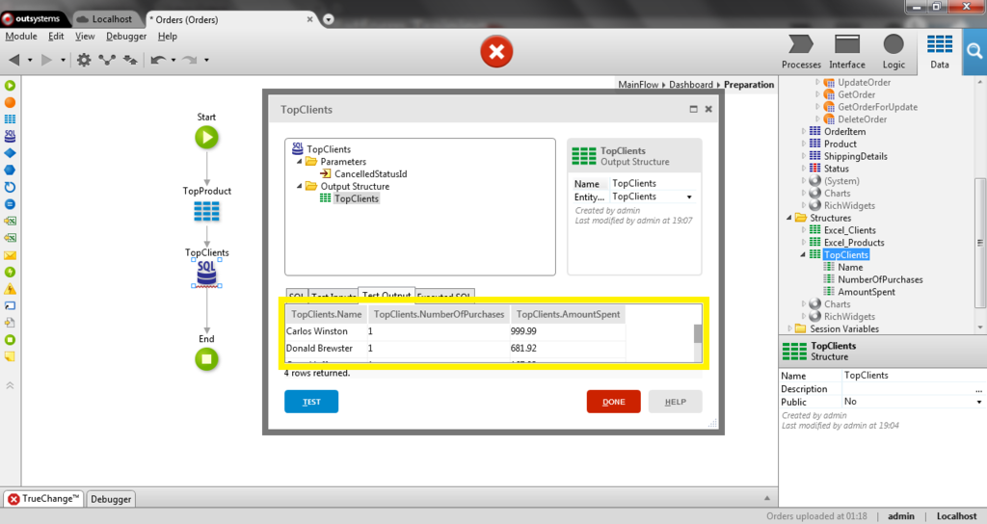The height and width of the screenshot is (524, 987).
Task: Collapse the toolbox with double chevron
Action: (10, 385)
